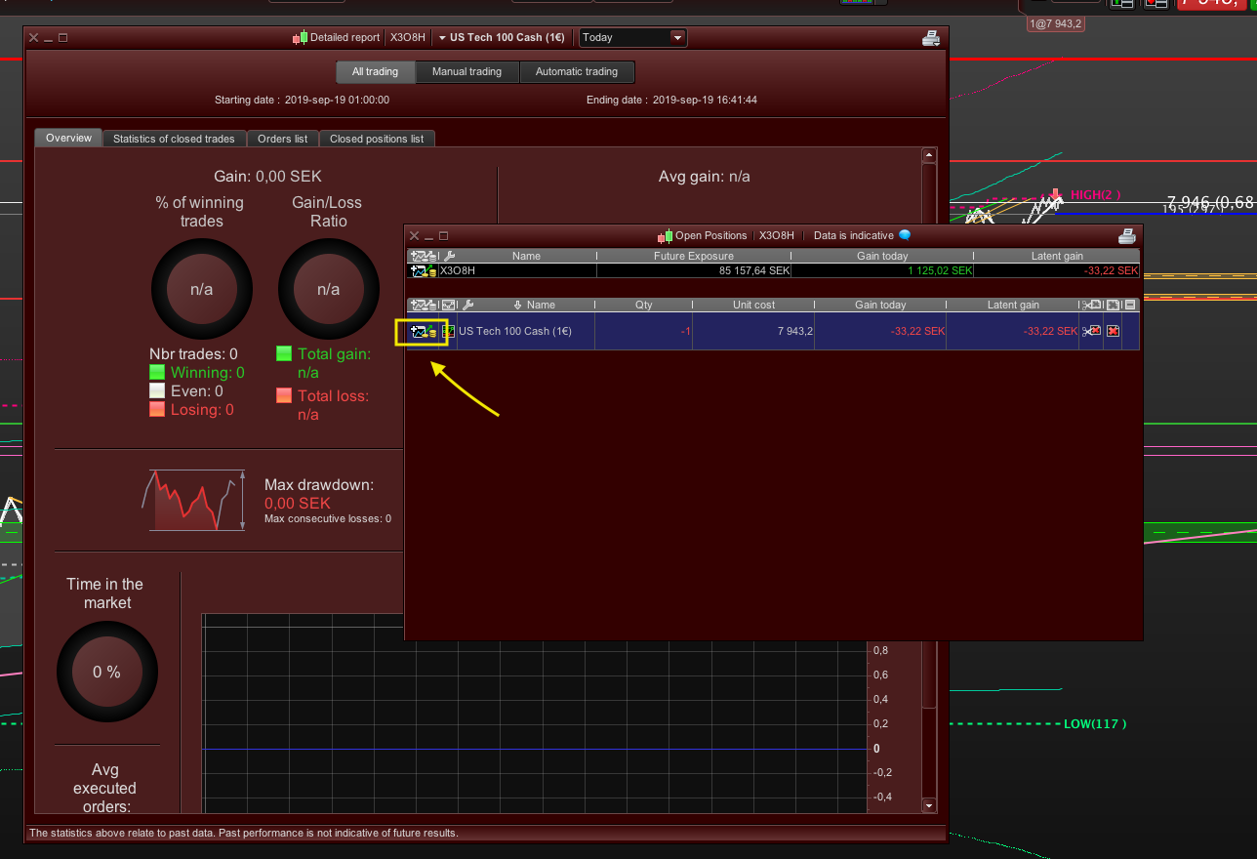Click the trade column icon in positions table header
The height and width of the screenshot is (859, 1257).
pyautogui.click(x=424, y=305)
